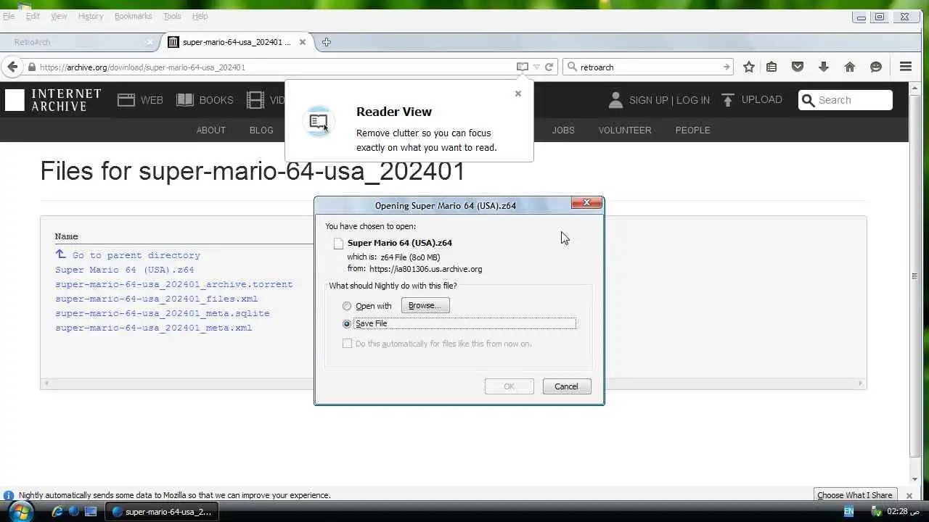Click the Internet Archive Search box

[846, 100]
